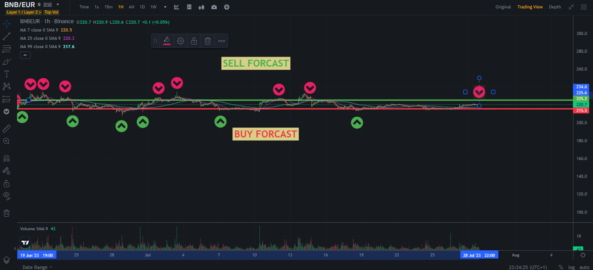
Task: Activate the magnet mode tool
Action: click(x=6, y=158)
